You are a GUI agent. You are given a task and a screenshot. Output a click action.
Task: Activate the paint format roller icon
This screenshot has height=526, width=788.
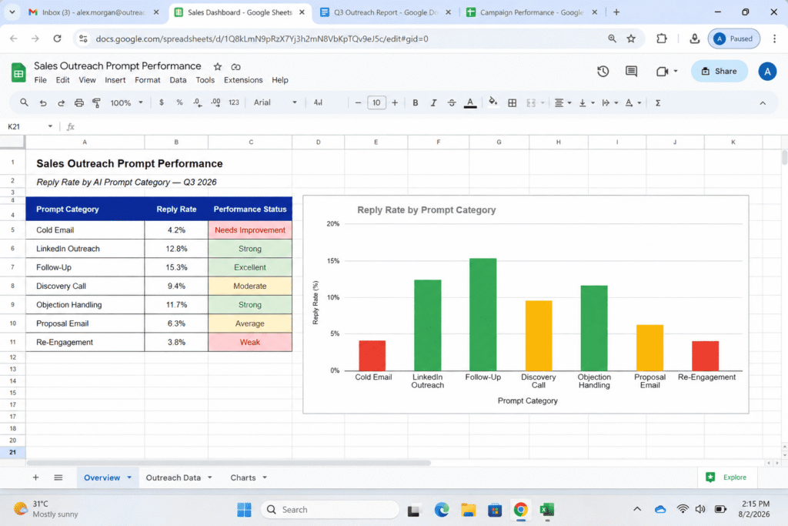point(96,102)
